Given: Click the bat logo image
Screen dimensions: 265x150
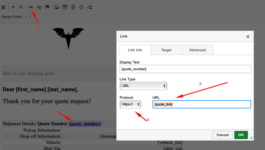Looking at the screenshot, I should click(x=68, y=39).
